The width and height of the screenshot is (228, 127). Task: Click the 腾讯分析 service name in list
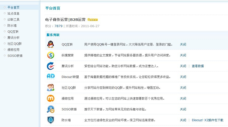tap(68, 66)
